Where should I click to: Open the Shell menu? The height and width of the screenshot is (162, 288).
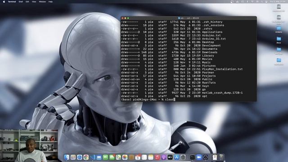pos(21,2)
